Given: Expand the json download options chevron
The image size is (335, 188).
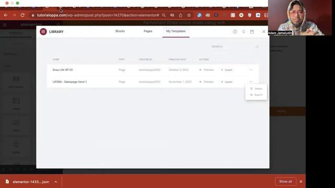Looking at the screenshot, I should tap(55, 182).
